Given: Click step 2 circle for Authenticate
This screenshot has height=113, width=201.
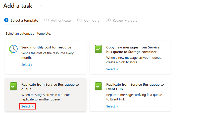Looking at the screenshot, I should coord(46,20).
